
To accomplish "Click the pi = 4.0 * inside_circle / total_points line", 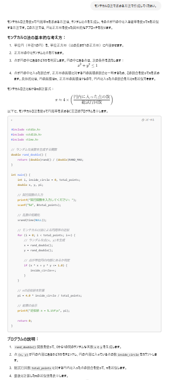I will point(49,296).
